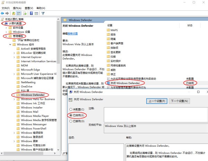Select Windows Installer in the tree

(x=32, y=108)
